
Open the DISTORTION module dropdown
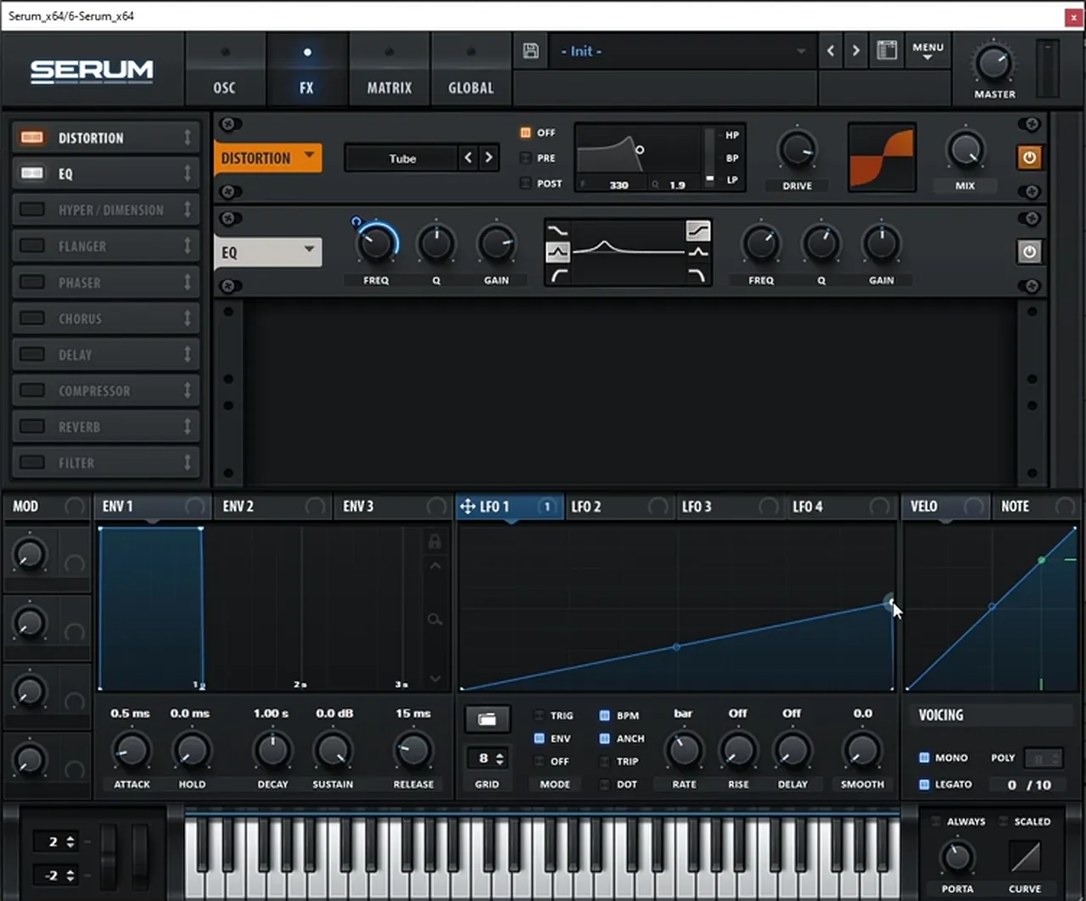pyautogui.click(x=268, y=158)
